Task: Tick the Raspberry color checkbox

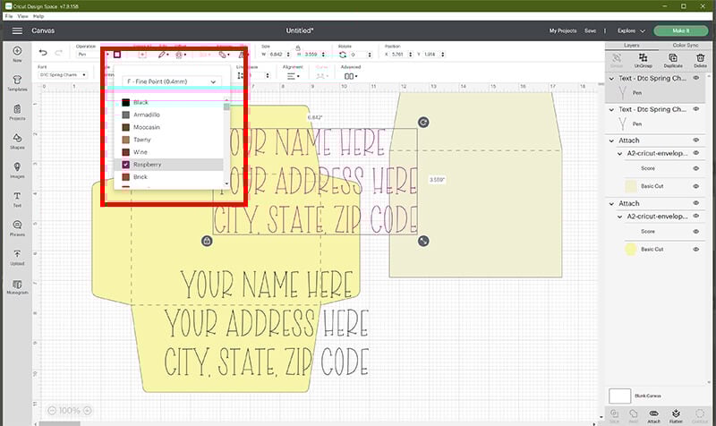Action: 125,165
